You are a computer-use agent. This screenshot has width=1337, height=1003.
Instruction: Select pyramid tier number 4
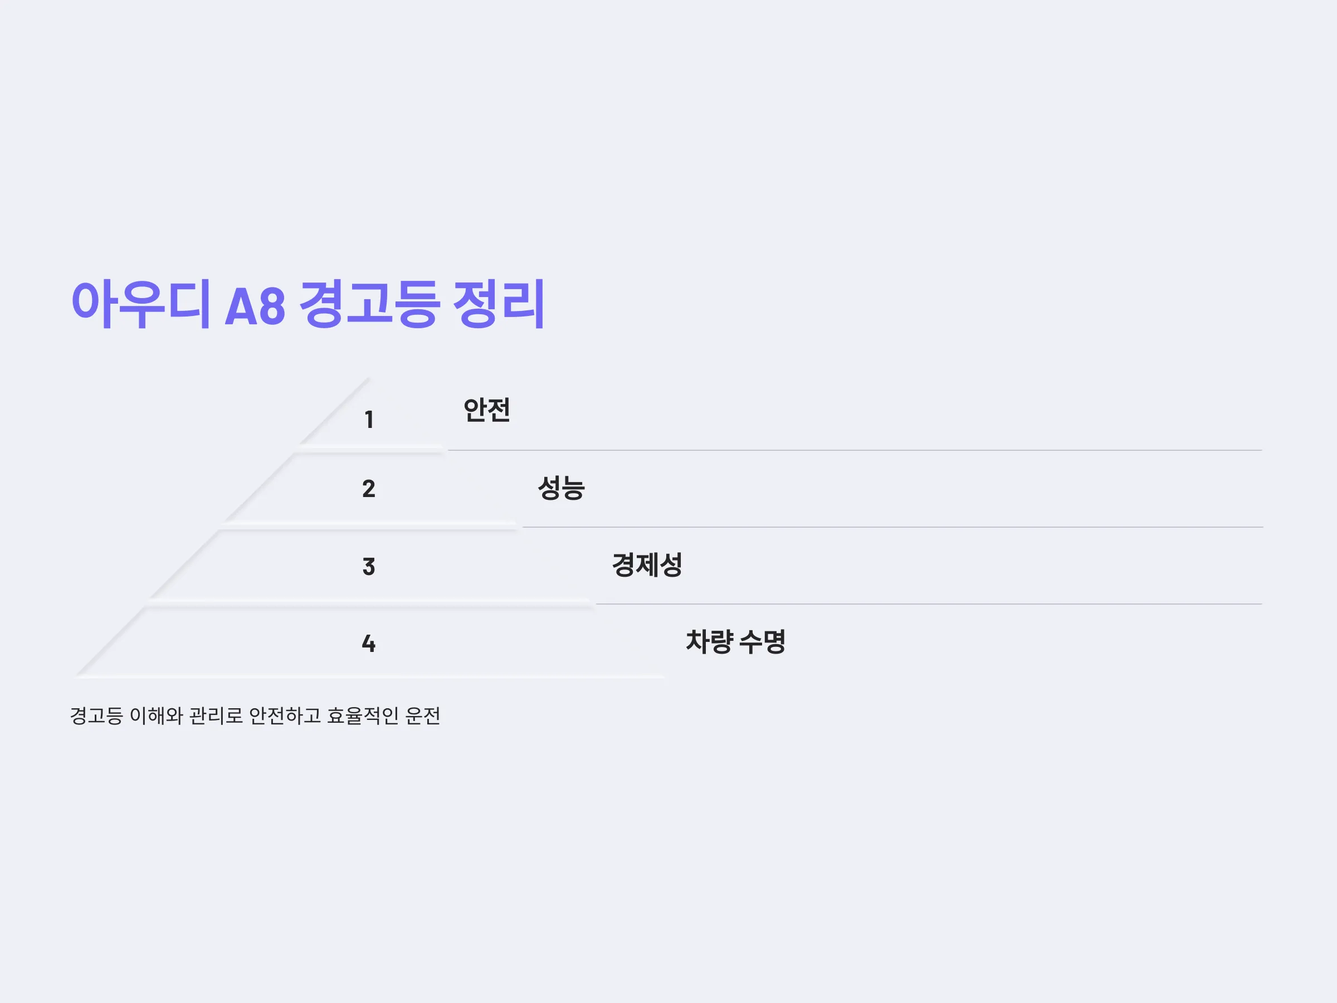369,643
